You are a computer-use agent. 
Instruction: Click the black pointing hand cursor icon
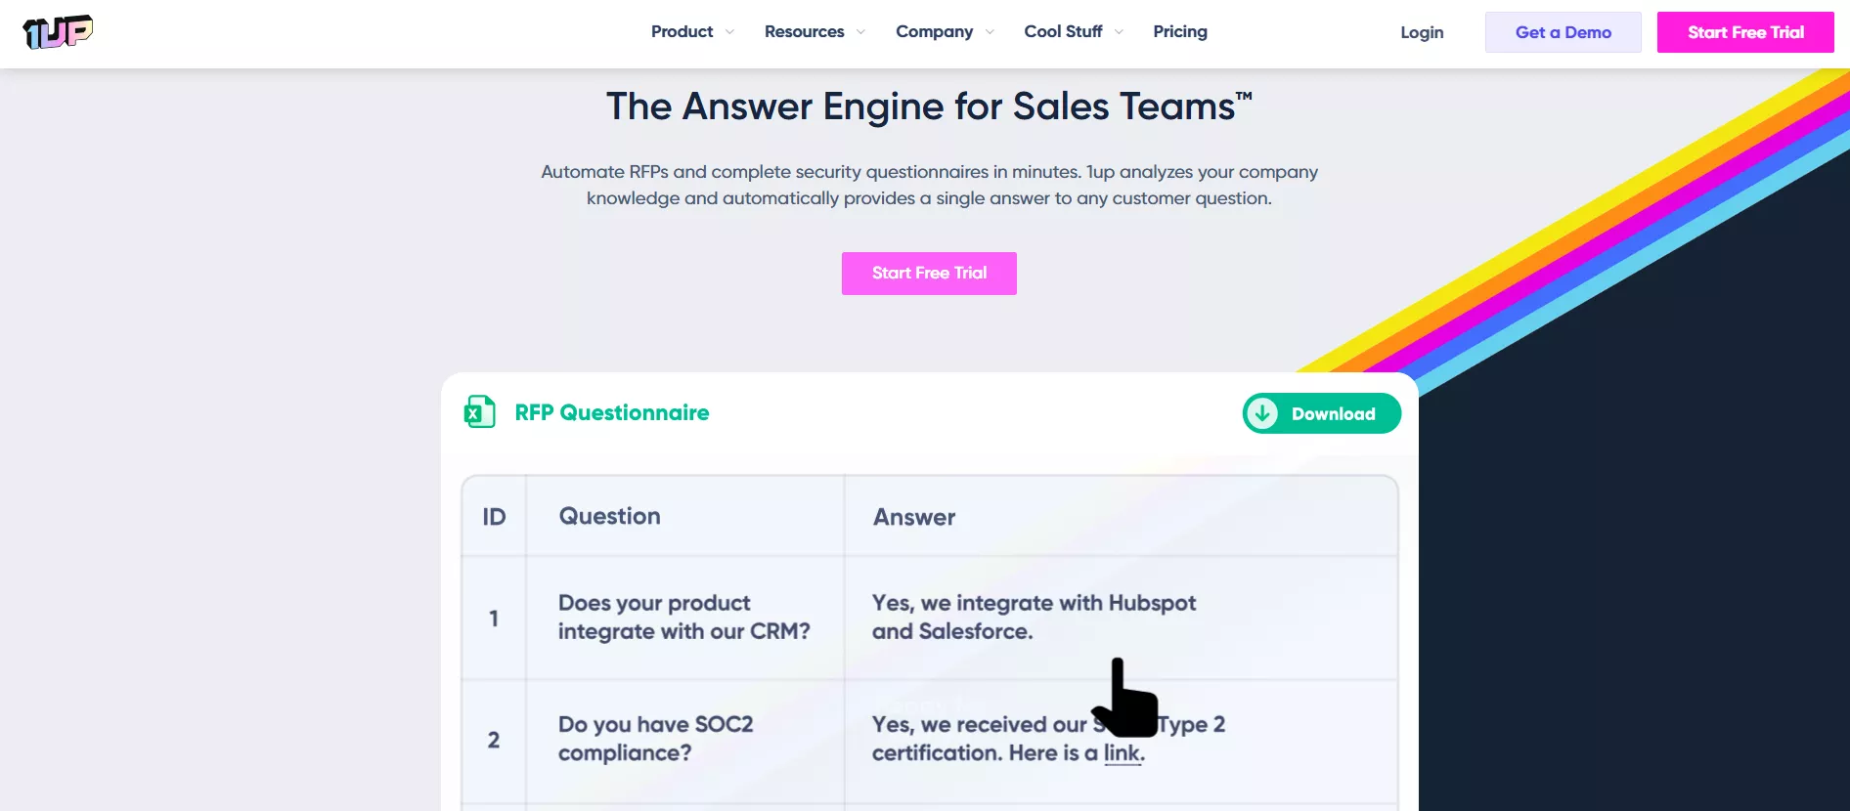(1125, 699)
